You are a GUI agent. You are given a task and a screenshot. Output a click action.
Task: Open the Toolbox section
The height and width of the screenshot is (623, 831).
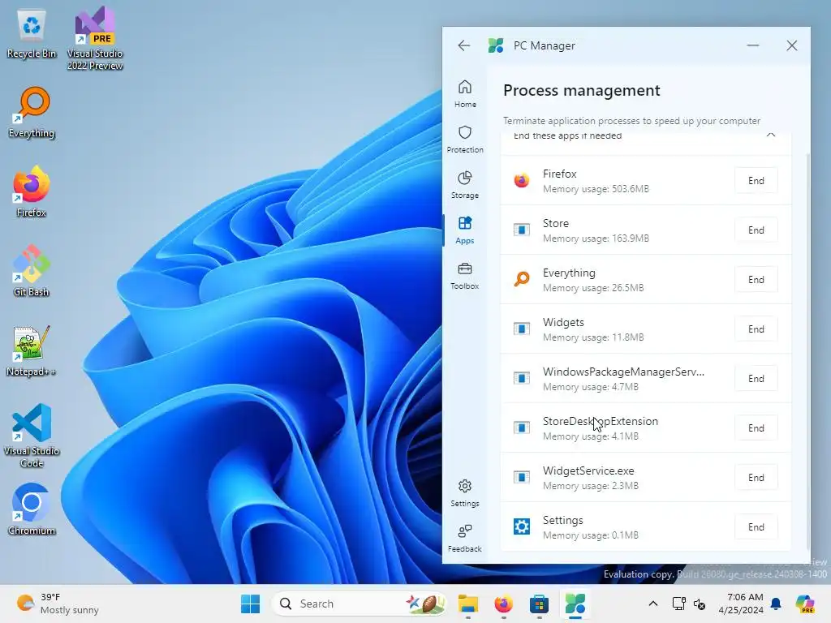pyautogui.click(x=465, y=276)
